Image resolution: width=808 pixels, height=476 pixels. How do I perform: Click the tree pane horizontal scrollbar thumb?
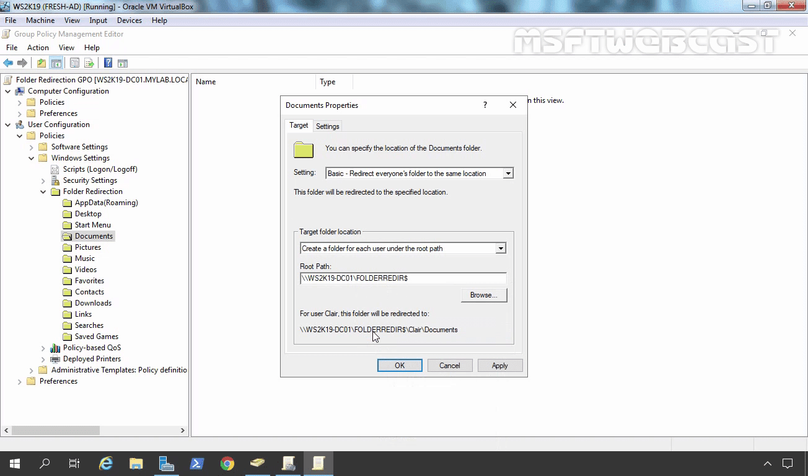[55, 430]
